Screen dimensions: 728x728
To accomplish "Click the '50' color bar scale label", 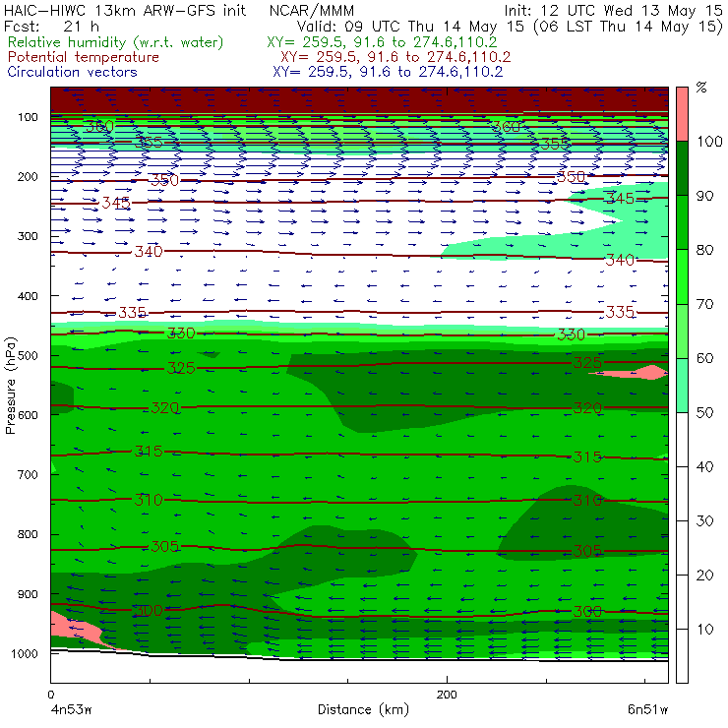I will (x=704, y=413).
